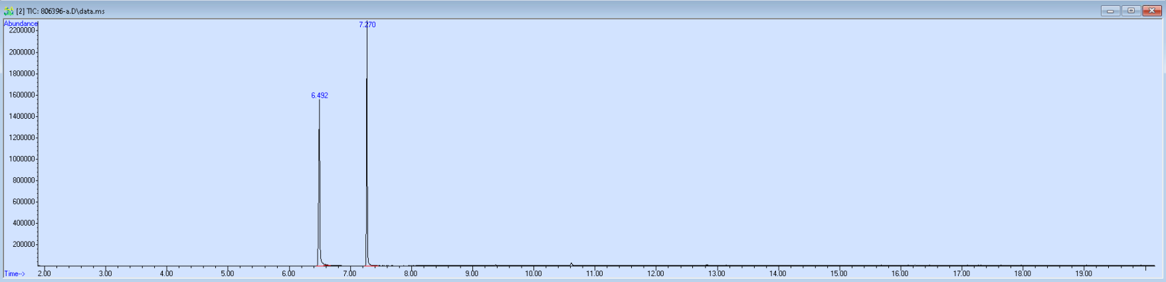Click the 200000 abundance tick label
The width and height of the screenshot is (1166, 282).
pyautogui.click(x=23, y=245)
